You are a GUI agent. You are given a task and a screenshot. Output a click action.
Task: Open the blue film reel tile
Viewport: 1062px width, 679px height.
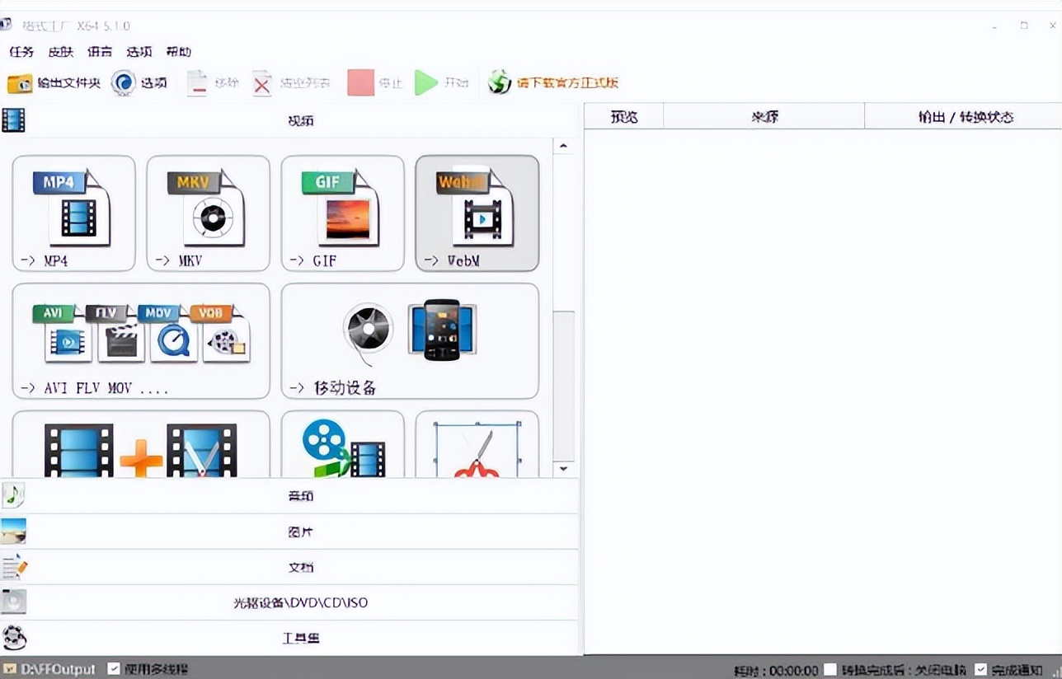click(x=343, y=444)
